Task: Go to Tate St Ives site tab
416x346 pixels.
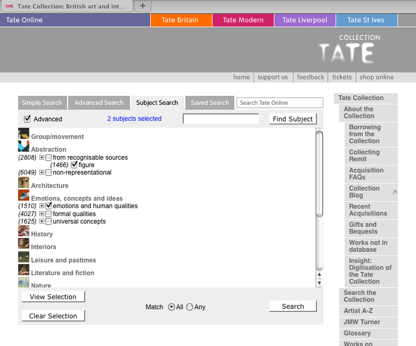Action: (x=366, y=20)
